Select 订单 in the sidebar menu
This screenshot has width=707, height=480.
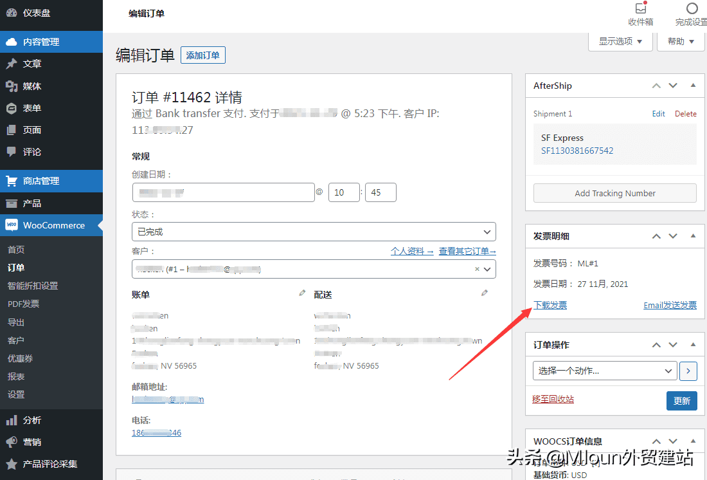point(17,268)
